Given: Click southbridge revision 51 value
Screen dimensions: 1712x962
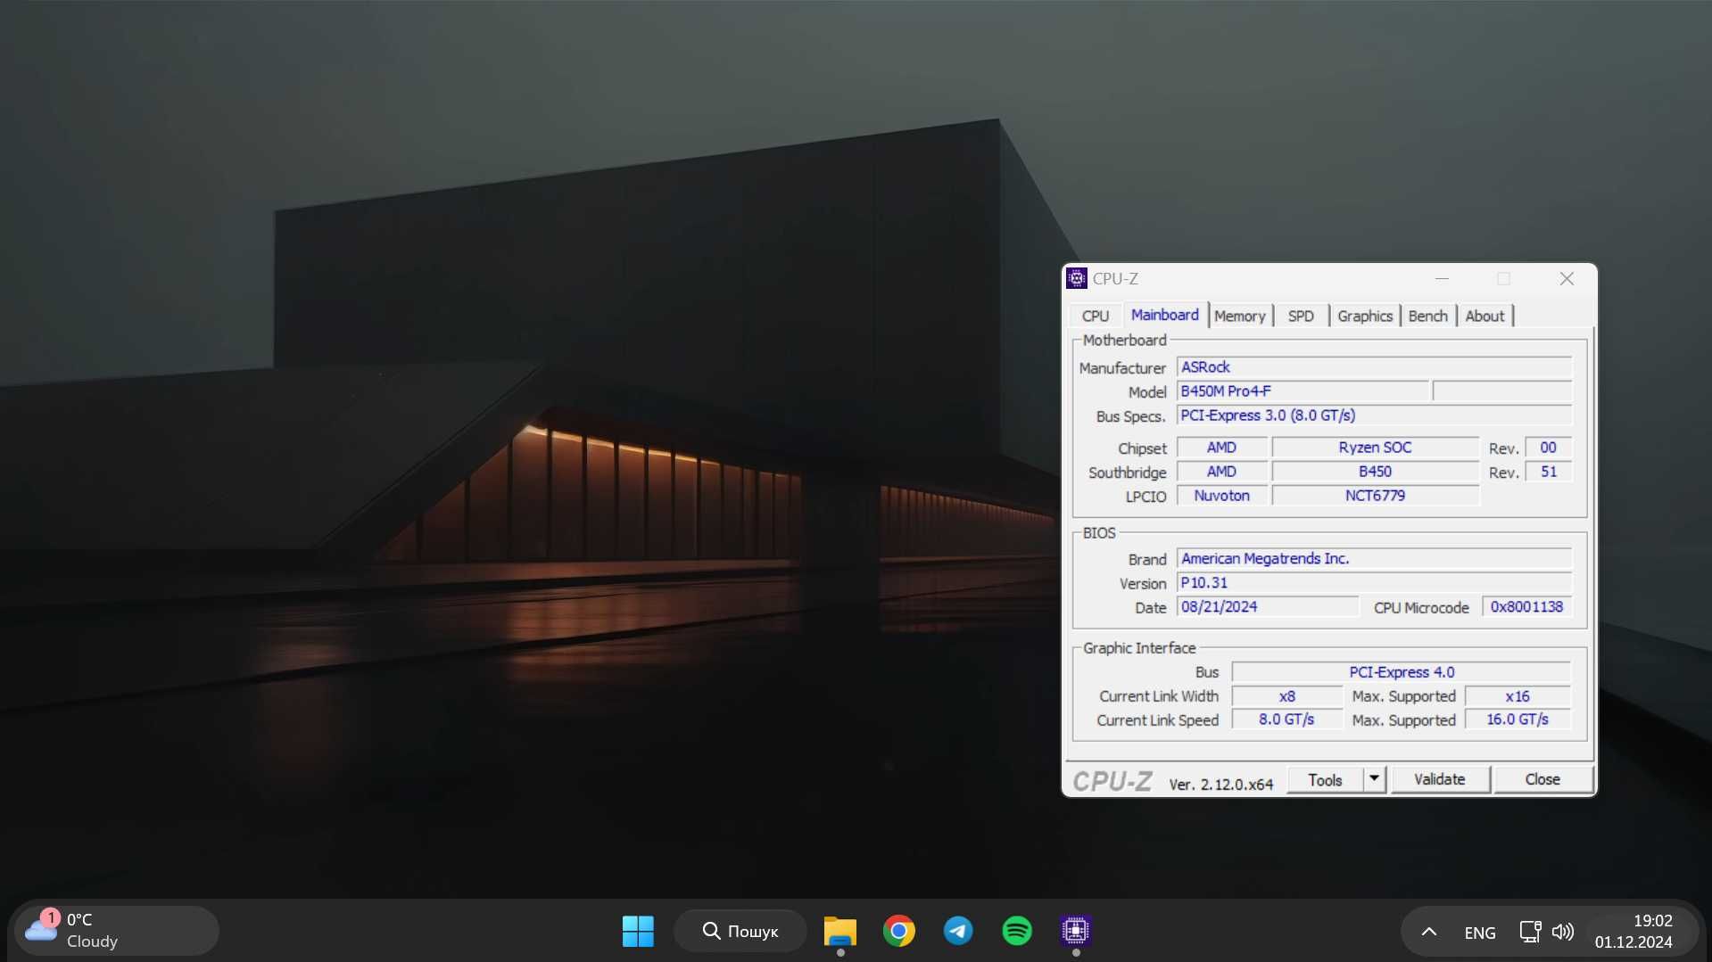Looking at the screenshot, I should pos(1548,472).
